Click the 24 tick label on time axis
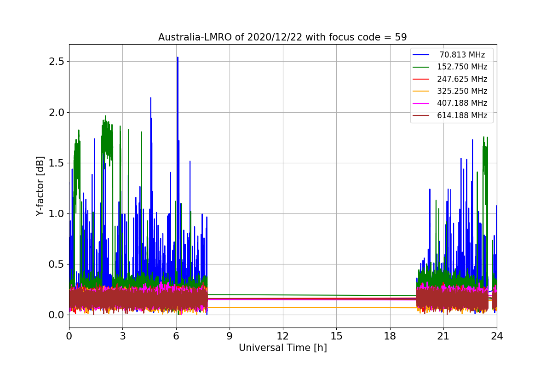Image resolution: width=552 pixels, height=368 pixels. coord(497,336)
